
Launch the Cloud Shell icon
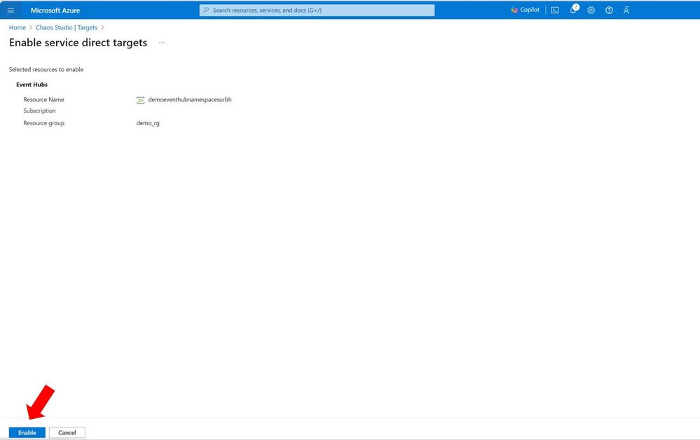click(x=555, y=10)
